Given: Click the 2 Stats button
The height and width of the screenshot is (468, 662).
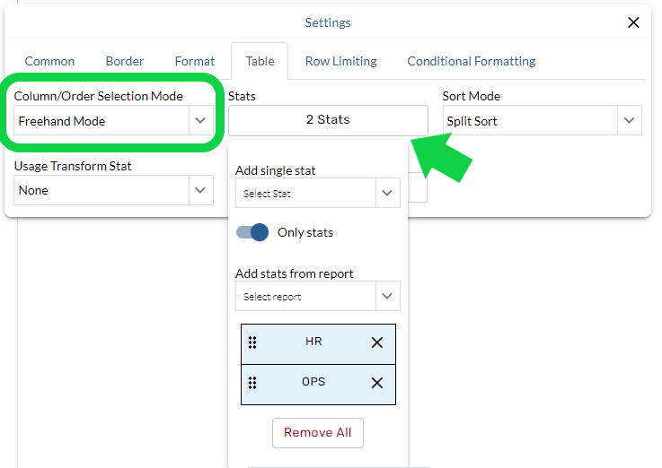Looking at the screenshot, I should point(328,120).
